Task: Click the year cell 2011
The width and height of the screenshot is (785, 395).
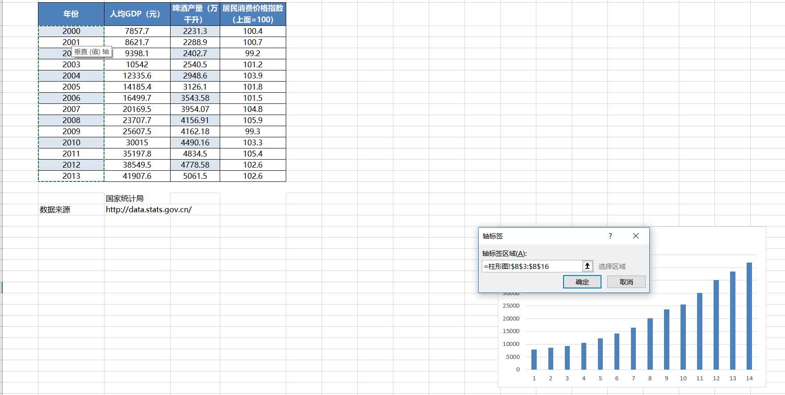Action: (x=71, y=154)
